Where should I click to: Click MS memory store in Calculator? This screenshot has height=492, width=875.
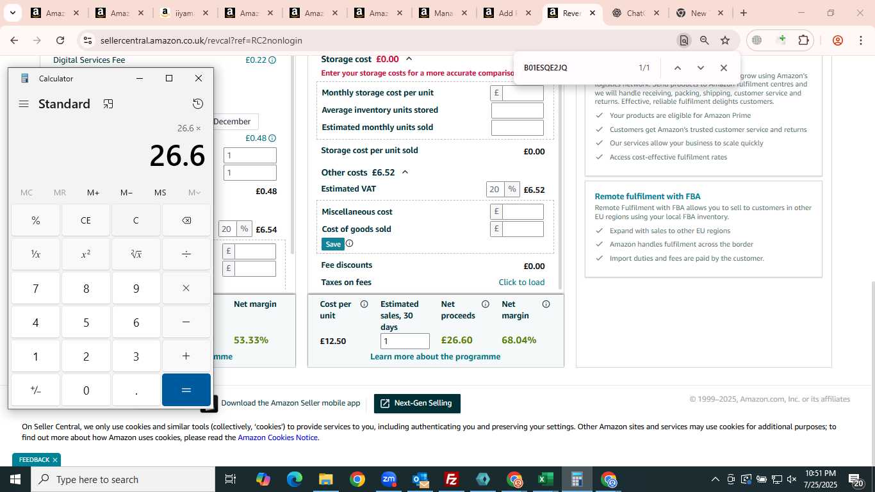click(x=160, y=193)
